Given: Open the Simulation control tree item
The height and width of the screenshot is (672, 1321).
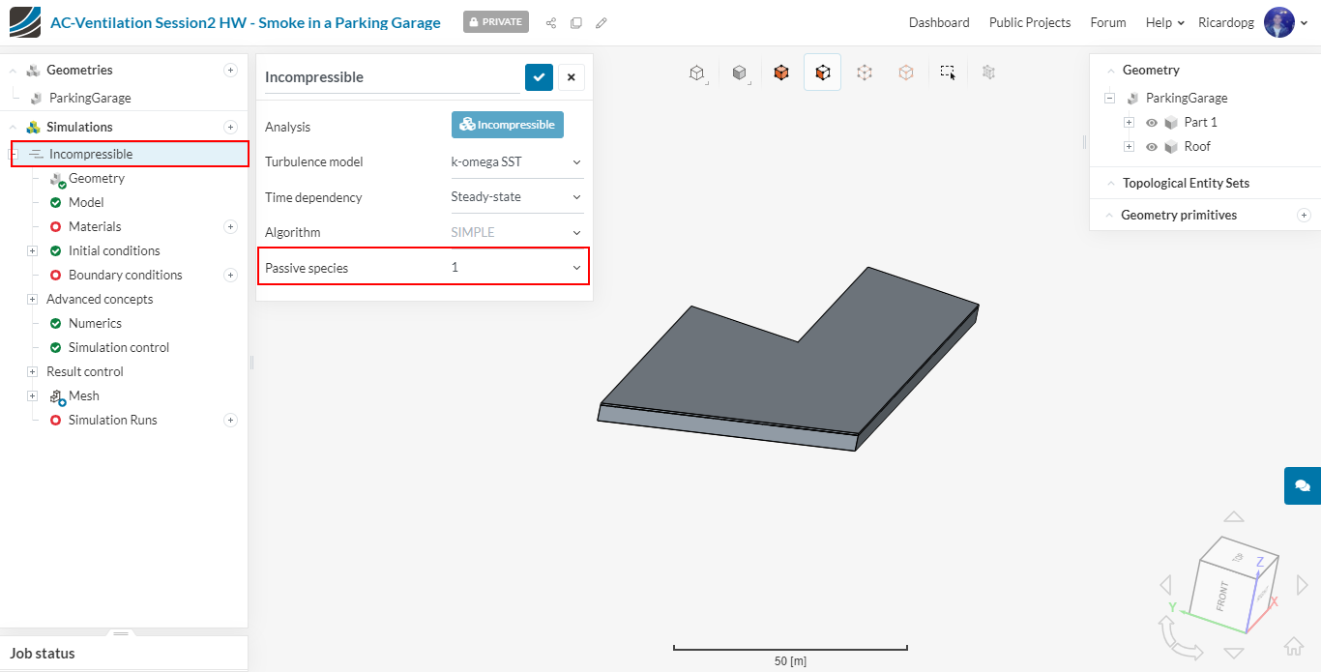Looking at the screenshot, I should point(119,347).
